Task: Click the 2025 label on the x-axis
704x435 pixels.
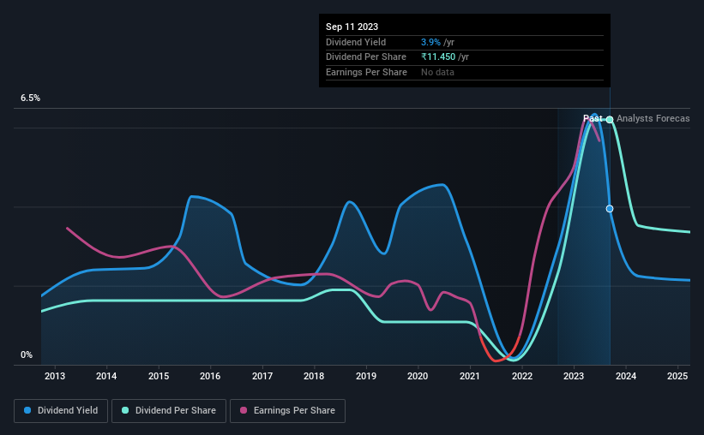Action: [677, 376]
